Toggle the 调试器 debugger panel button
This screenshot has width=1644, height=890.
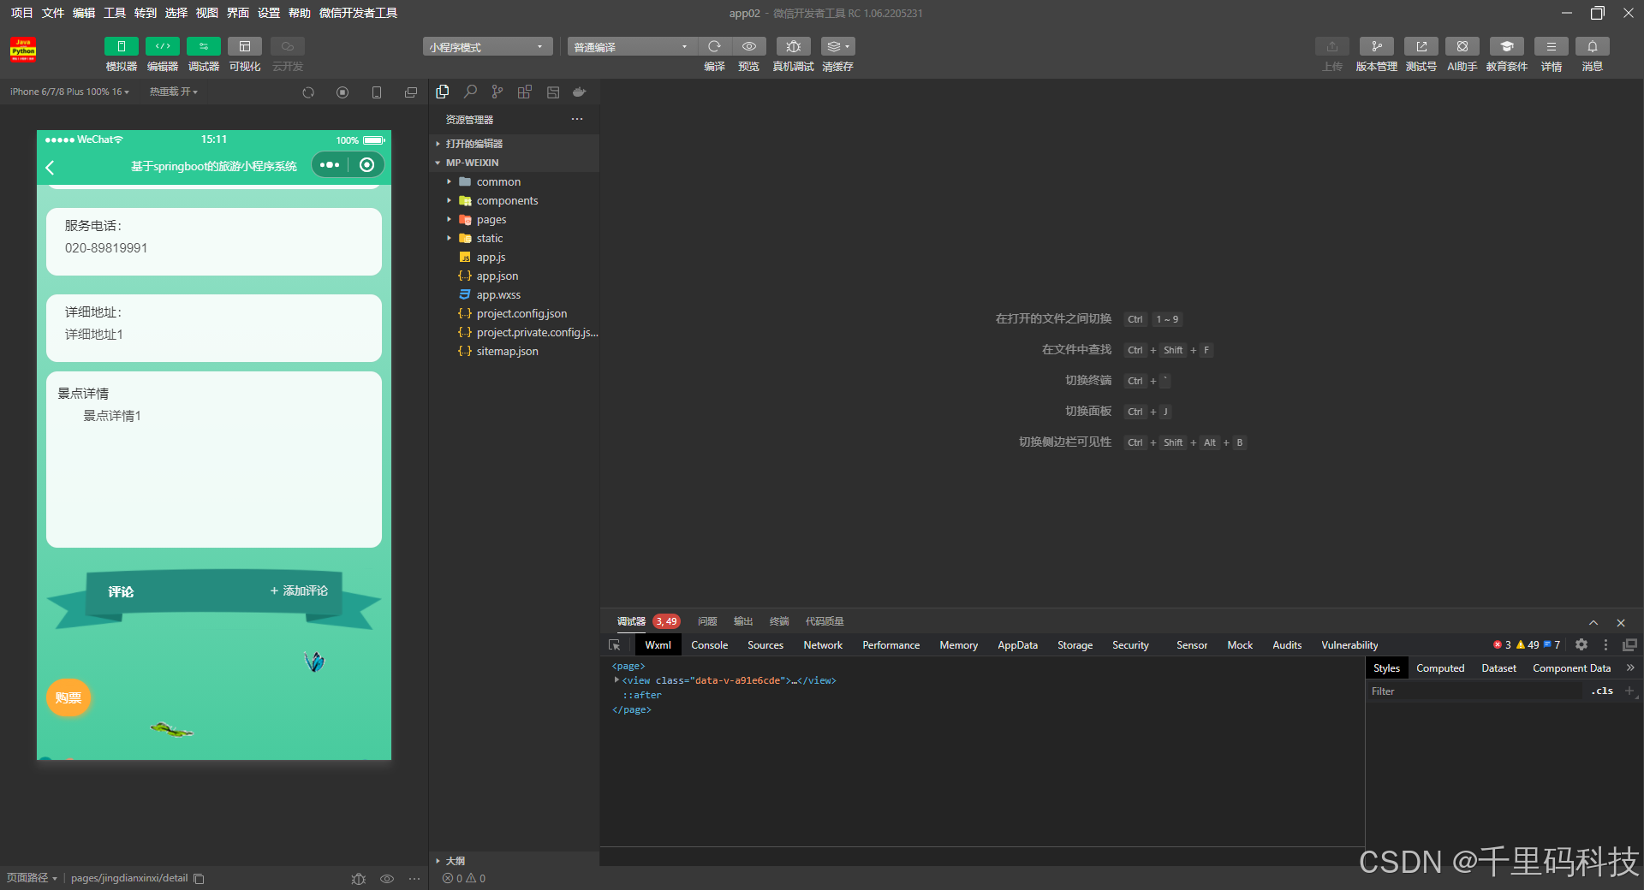coord(204,46)
